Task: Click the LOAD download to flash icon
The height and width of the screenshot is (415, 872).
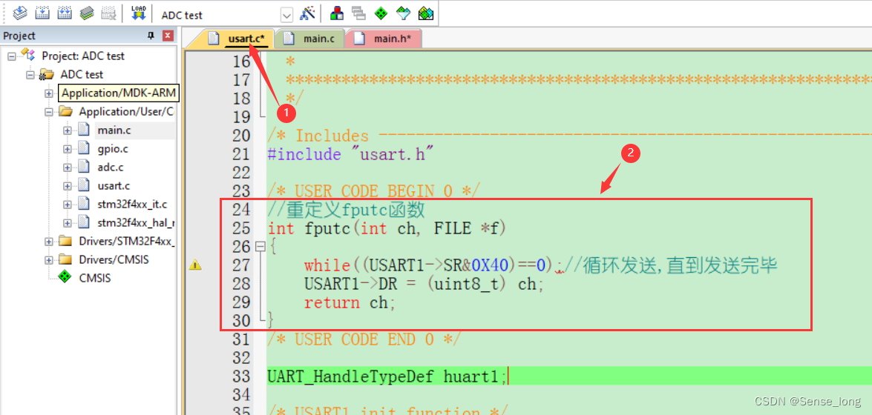Action: click(138, 13)
